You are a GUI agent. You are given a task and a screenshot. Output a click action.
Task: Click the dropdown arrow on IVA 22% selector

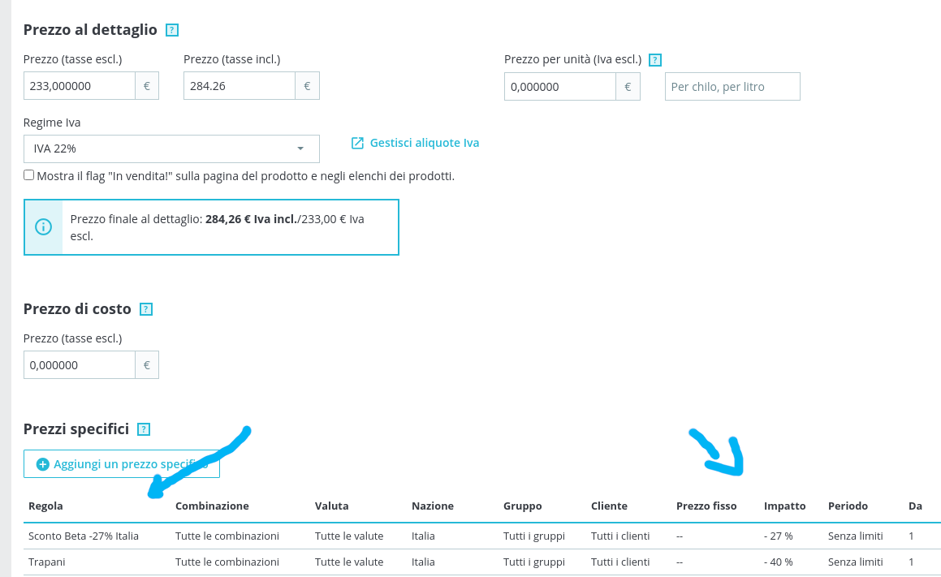pyautogui.click(x=300, y=149)
